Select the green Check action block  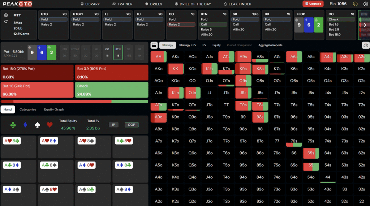click(x=112, y=90)
